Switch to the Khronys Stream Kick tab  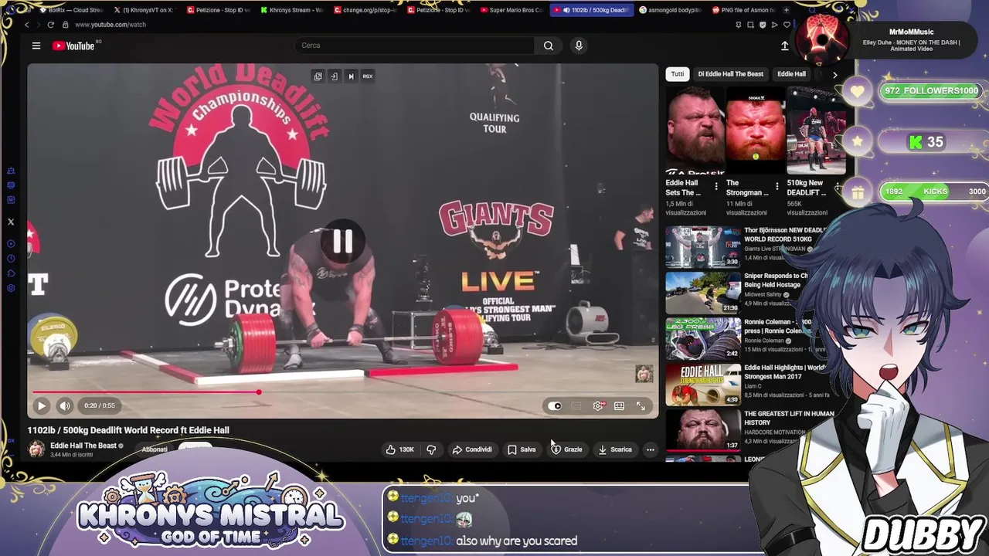click(292, 10)
